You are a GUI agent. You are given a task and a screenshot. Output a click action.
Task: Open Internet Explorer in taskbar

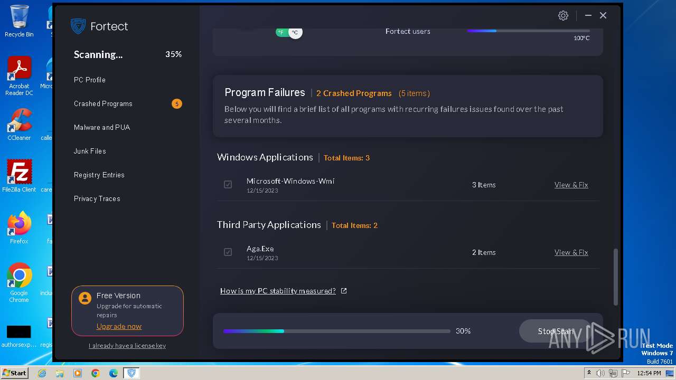coord(42,373)
